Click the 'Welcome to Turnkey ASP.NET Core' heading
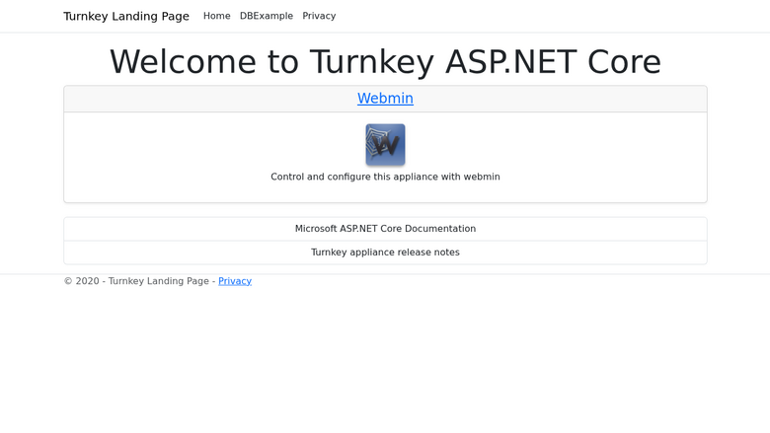770x433 pixels. pos(385,62)
